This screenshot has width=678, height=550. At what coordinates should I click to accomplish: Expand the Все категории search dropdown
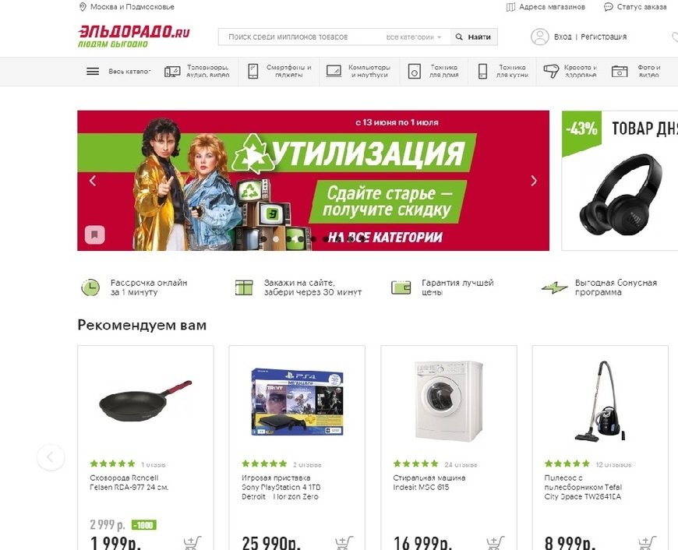point(413,37)
